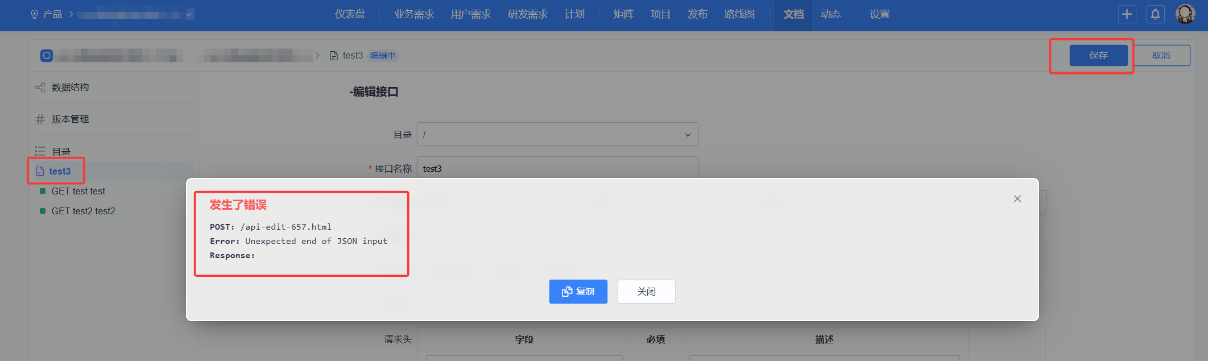Click the 关闭 button in error dialog
The image size is (1208, 361).
coord(647,292)
